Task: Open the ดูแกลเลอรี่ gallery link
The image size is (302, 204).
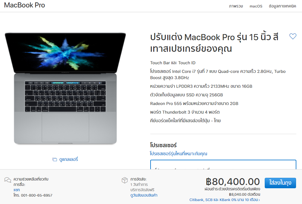Action: [x=69, y=159]
